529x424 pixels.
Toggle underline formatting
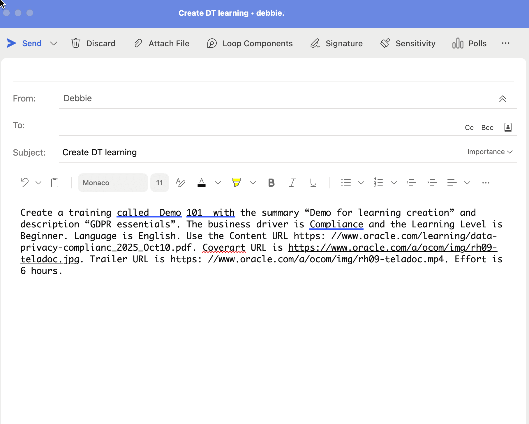coord(313,183)
